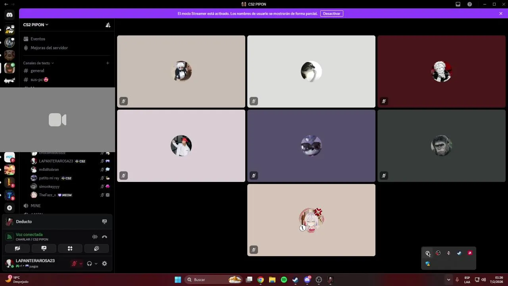
Task: Select the bottom beige anime avatar tile
Action: point(311,220)
